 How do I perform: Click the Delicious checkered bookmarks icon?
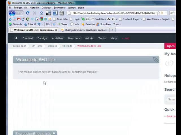(48, 13)
